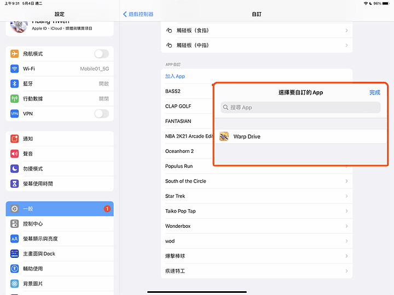This screenshot has width=394, height=295.
Task: Tap the Wallpaper flower icon
Action: coord(14,284)
